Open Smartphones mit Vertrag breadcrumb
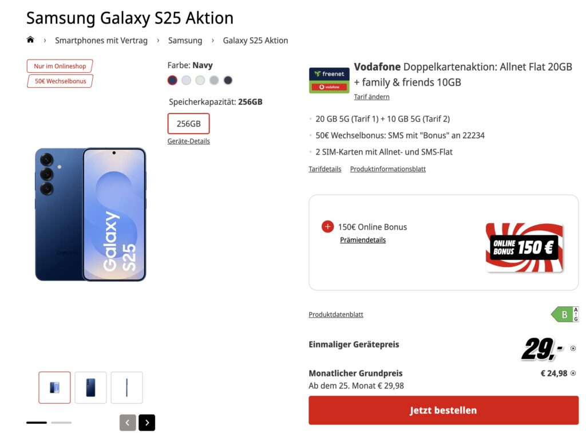The height and width of the screenshot is (433, 586). [x=101, y=41]
